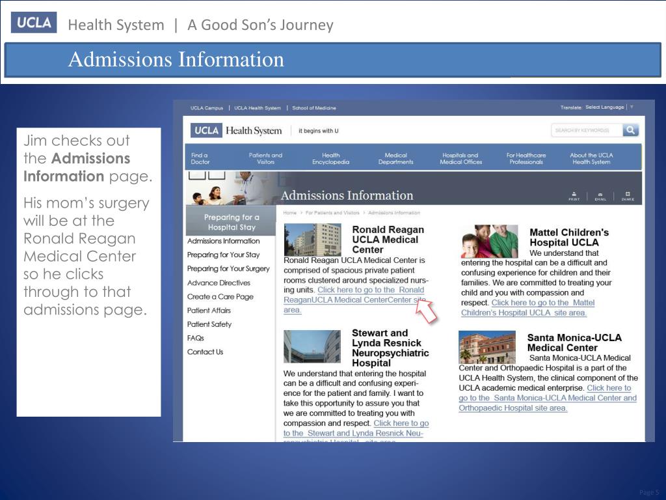The image size is (666, 500).
Task: Select Preparing for Your Surgery sidebar link
Action: [x=228, y=269]
